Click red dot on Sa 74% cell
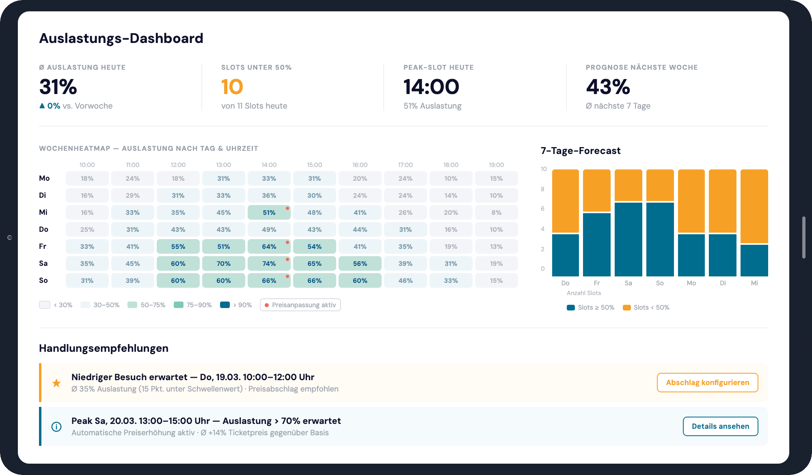Viewport: 812px width, 475px height. click(287, 259)
